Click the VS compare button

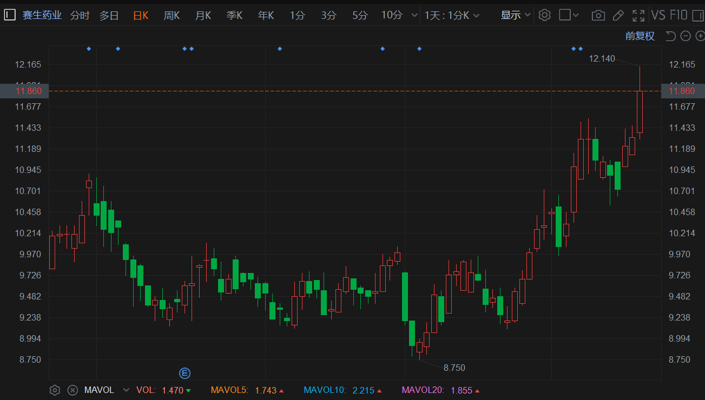[658, 15]
